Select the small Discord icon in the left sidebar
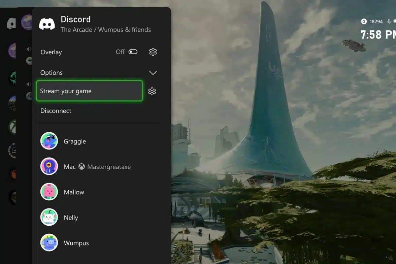Image resolution: width=396 pixels, height=264 pixels. tap(11, 23)
